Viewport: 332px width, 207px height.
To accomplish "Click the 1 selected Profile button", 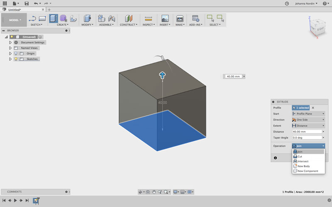I will click(x=300, y=108).
